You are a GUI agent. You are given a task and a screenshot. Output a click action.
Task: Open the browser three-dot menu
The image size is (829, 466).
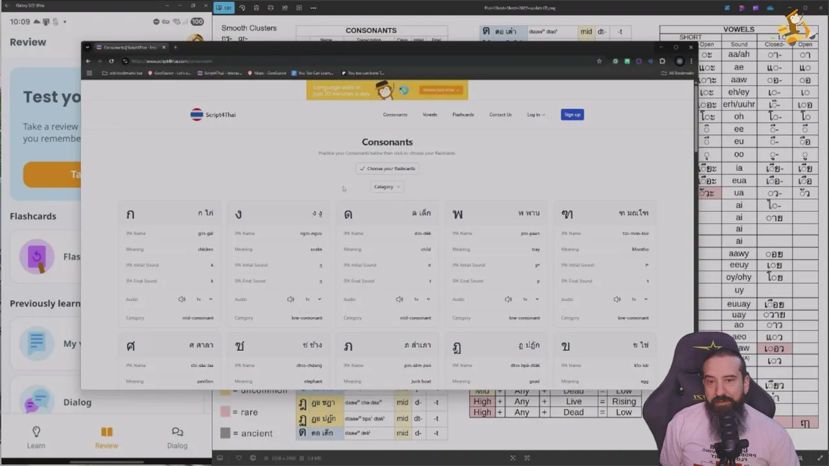coord(690,61)
